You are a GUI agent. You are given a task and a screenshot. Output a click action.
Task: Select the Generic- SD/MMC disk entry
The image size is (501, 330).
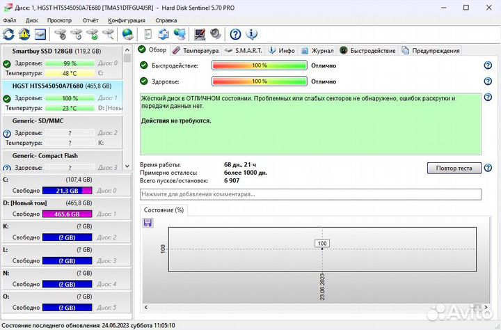click(63, 132)
